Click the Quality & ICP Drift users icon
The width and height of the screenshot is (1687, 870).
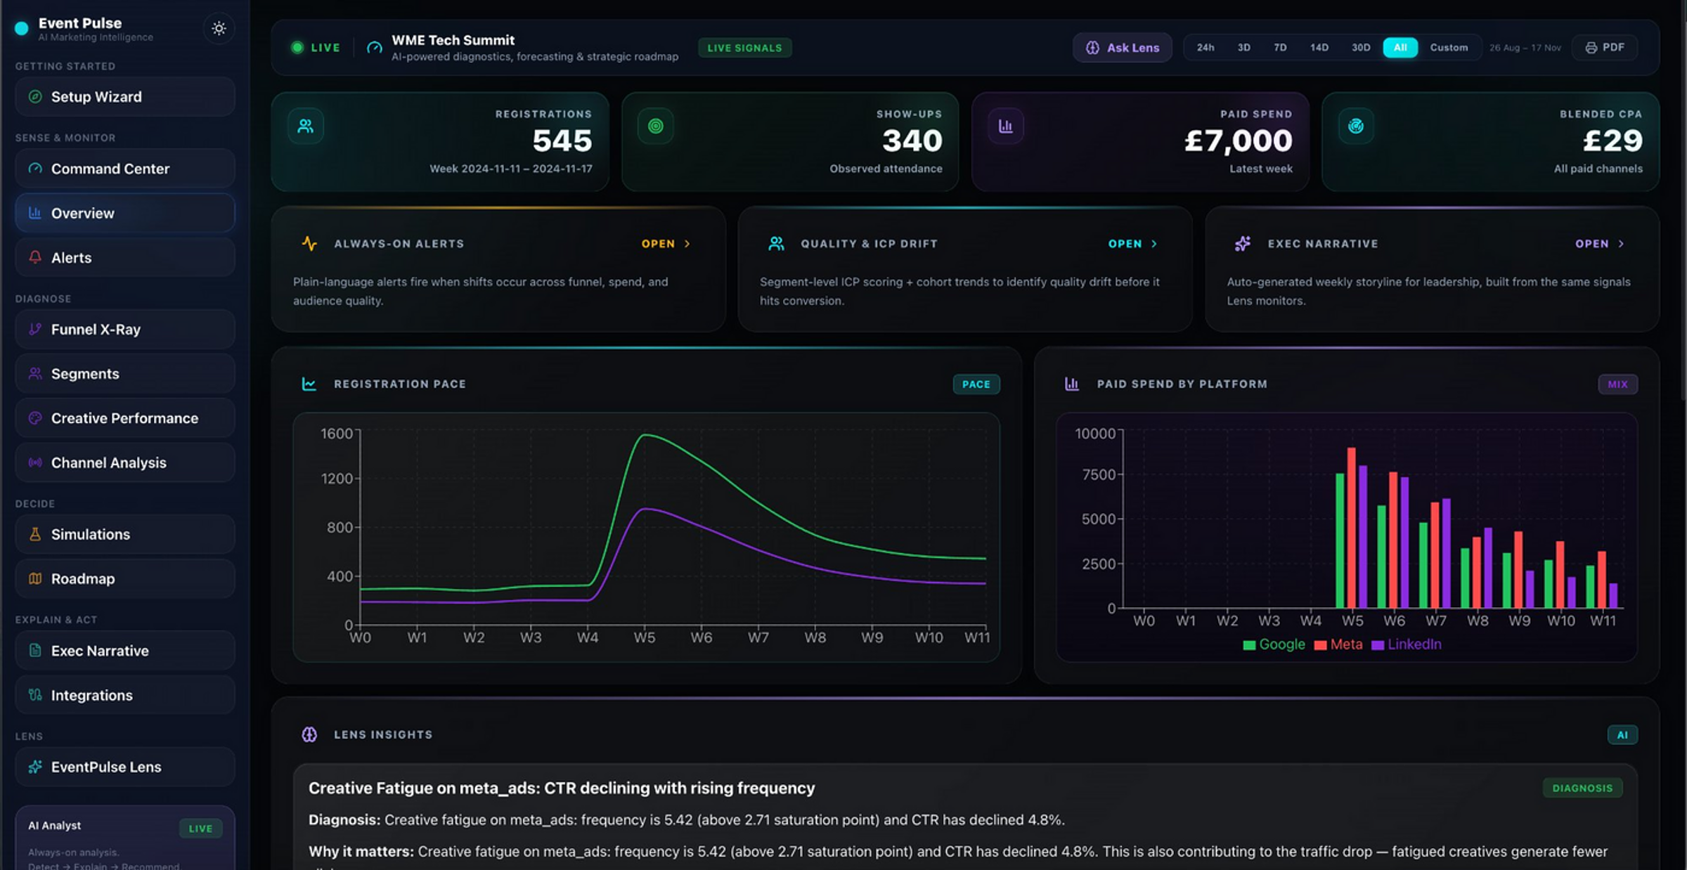click(776, 244)
